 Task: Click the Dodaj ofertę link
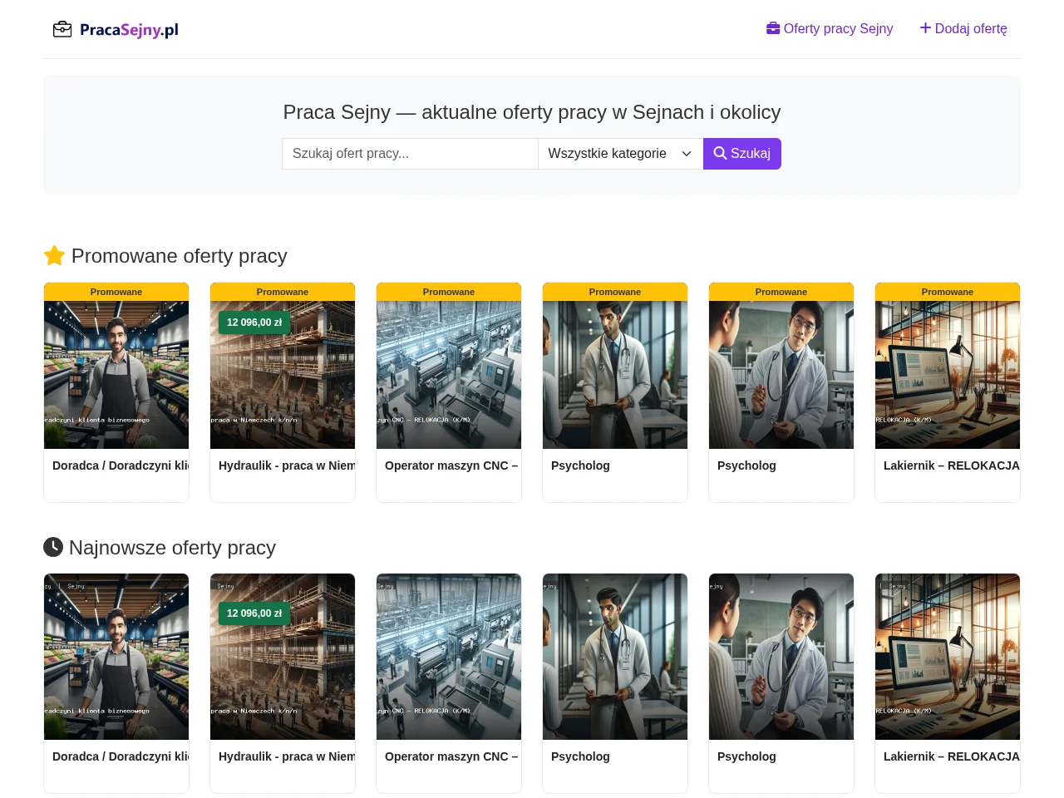point(963,28)
